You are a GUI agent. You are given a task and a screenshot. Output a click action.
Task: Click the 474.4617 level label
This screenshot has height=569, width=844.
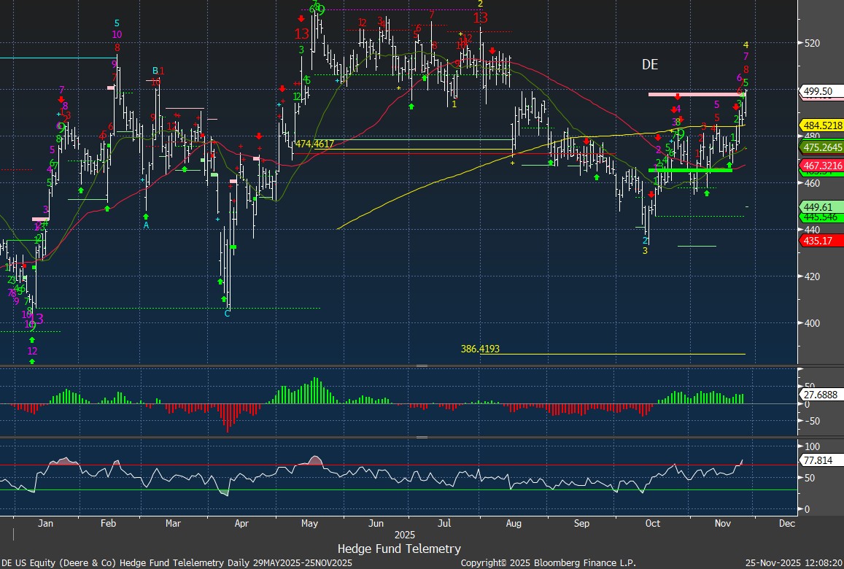314,144
